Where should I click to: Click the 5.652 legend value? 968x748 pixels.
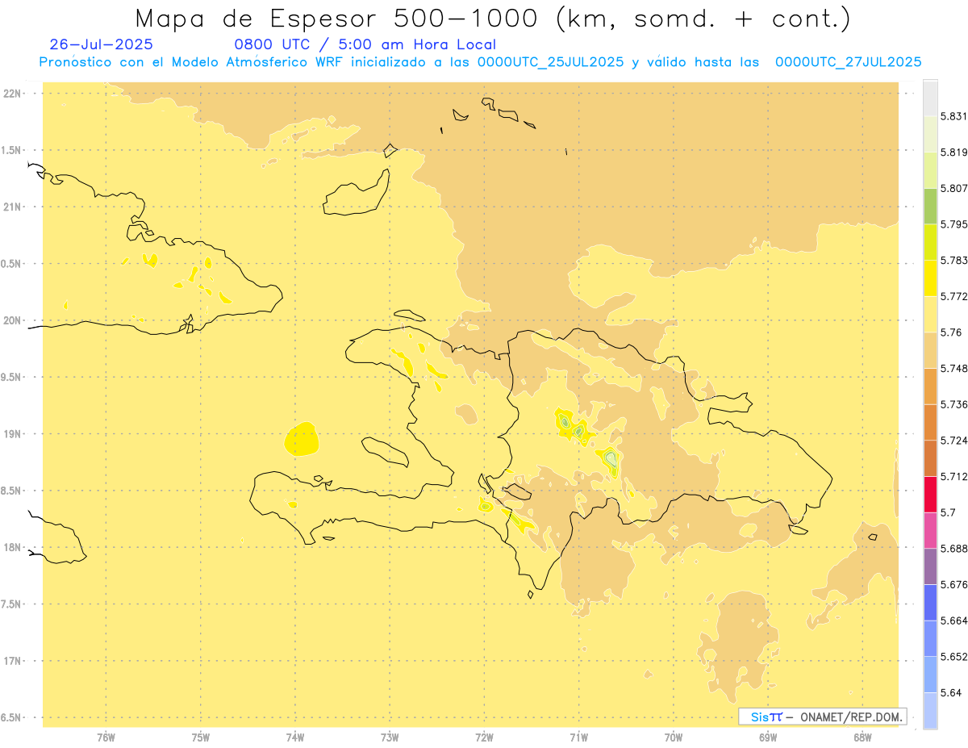coord(954,657)
